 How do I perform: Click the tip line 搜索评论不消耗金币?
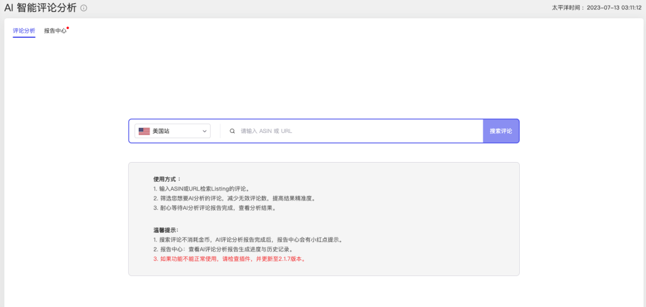pos(248,240)
